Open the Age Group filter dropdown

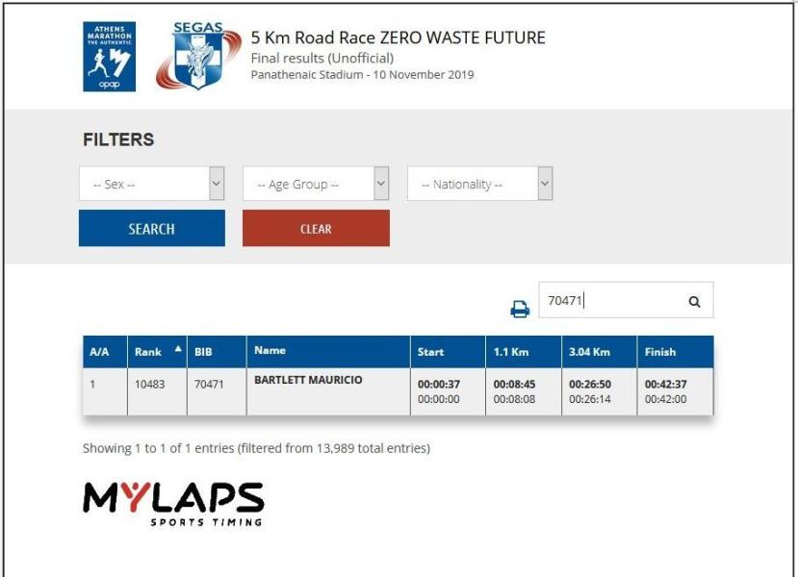[316, 184]
